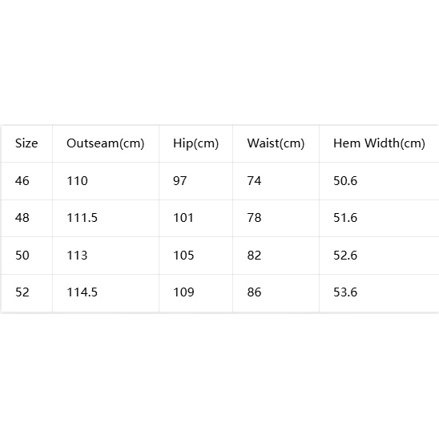Click the waist value 82

point(254,256)
